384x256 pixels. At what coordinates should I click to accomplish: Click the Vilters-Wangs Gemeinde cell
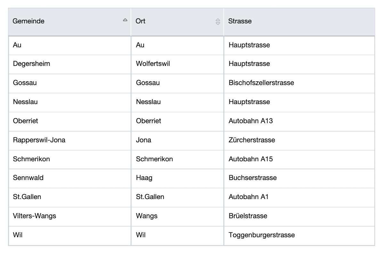tap(35, 216)
